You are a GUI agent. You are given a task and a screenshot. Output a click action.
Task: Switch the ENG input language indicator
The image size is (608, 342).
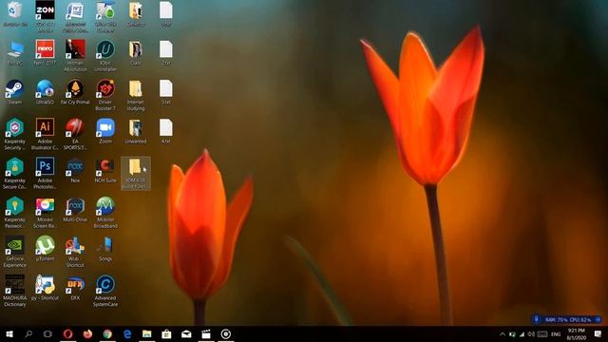(556, 333)
